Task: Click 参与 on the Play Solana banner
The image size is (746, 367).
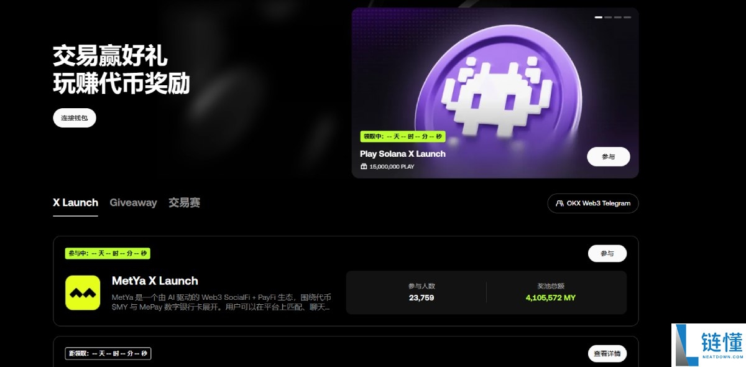Action: (x=608, y=157)
